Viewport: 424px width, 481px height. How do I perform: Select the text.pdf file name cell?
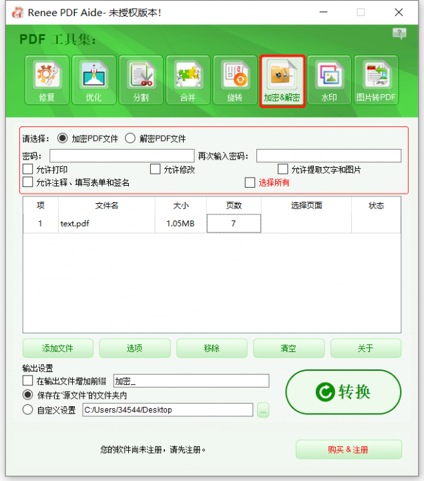tap(106, 223)
